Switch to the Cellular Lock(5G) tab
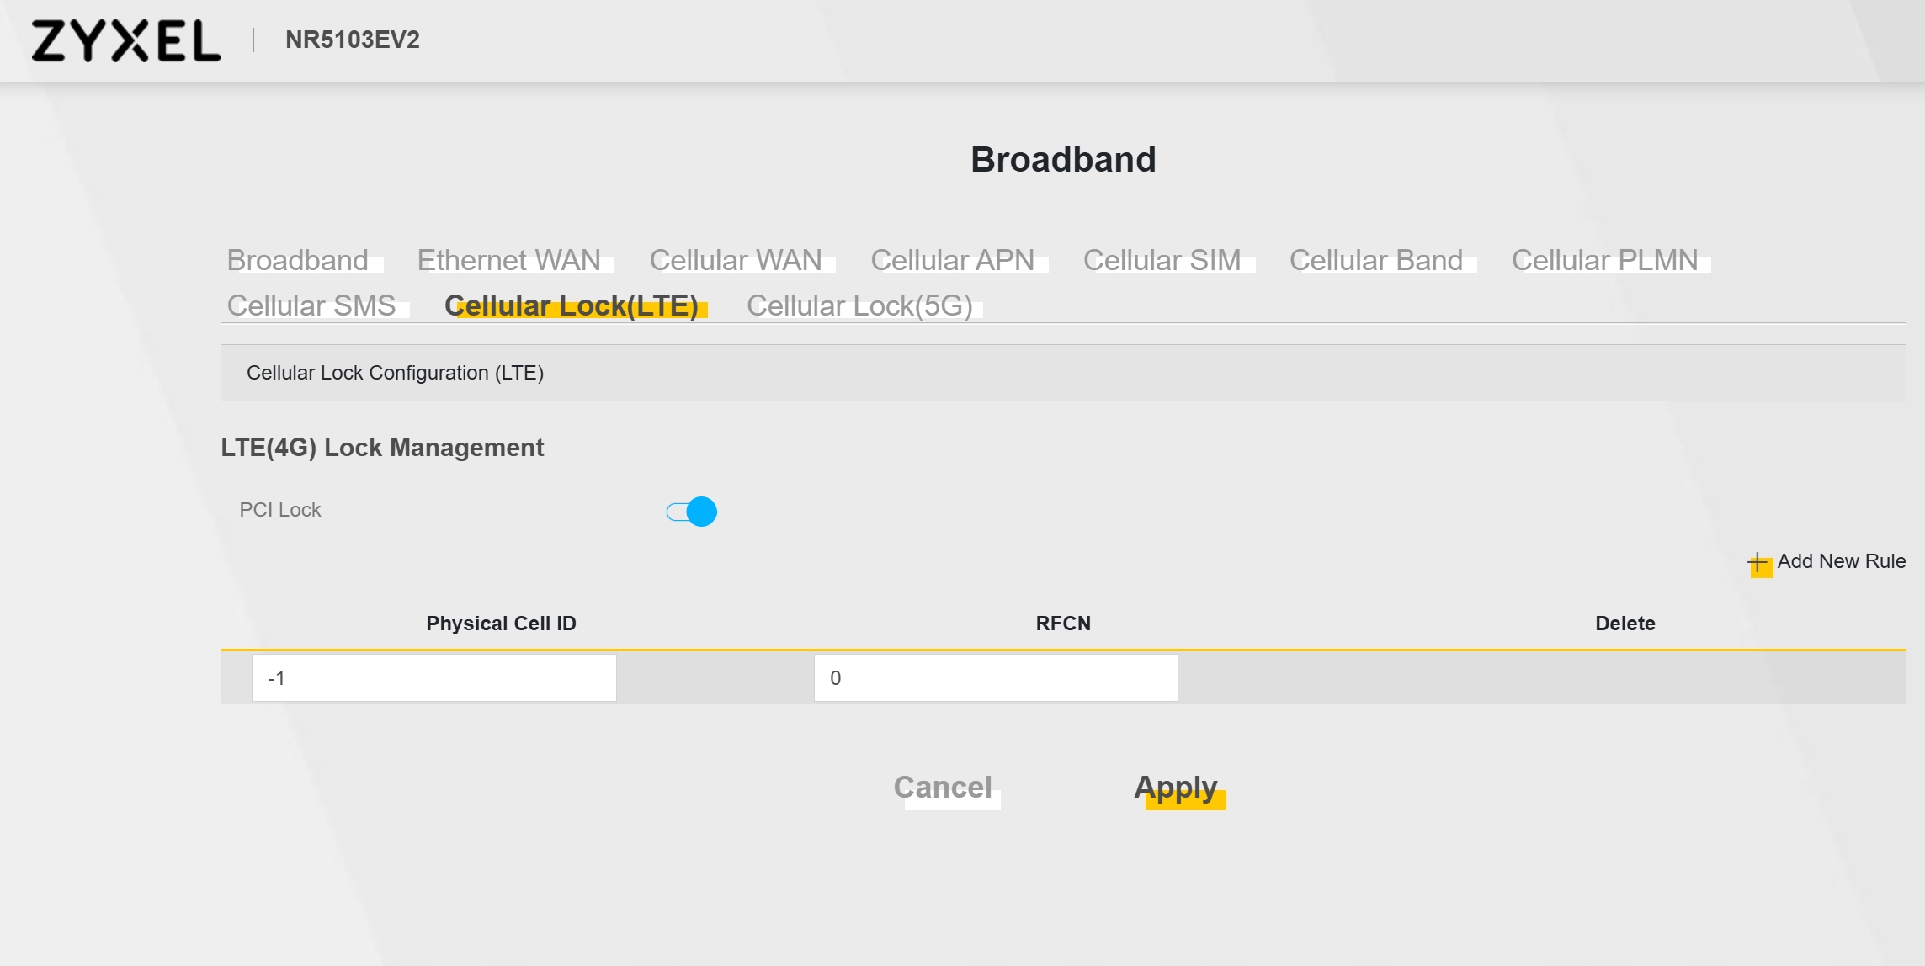Screen dimensions: 1925x966 coord(859,305)
